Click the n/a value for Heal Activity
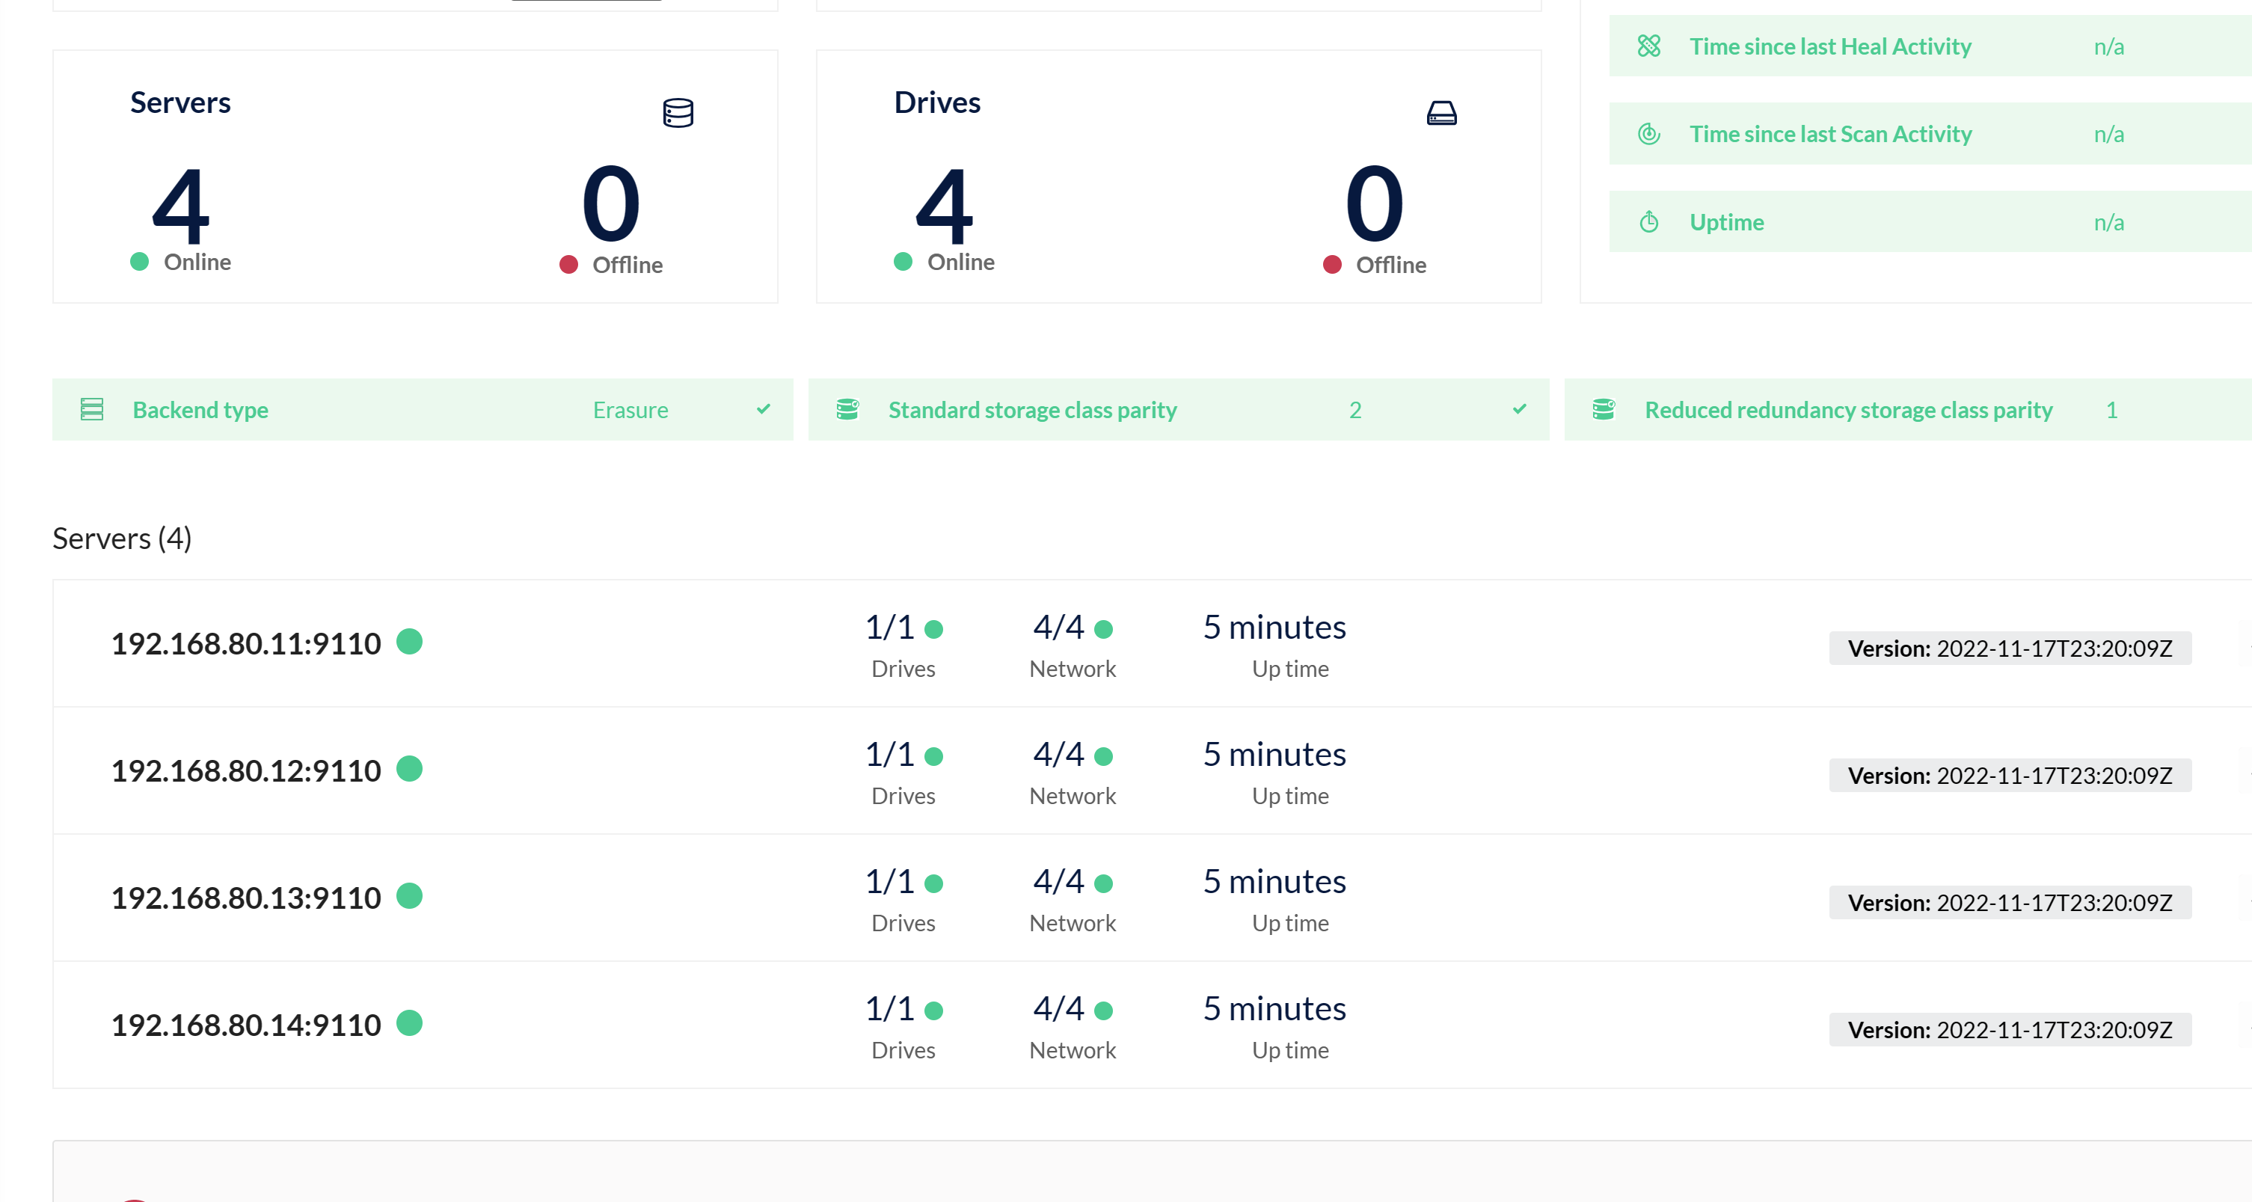 2108,46
